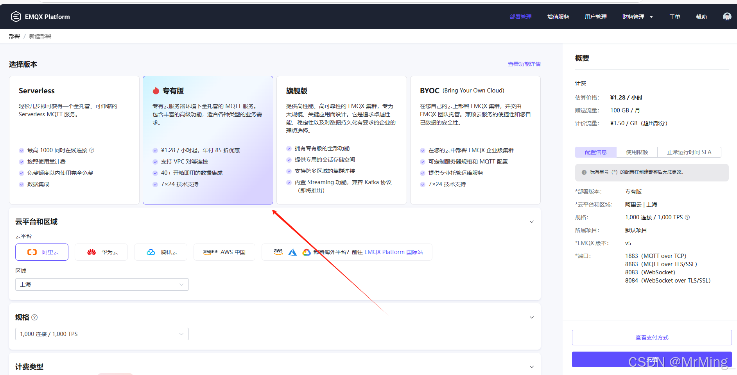Click the Google Cloud platform icon
The width and height of the screenshot is (737, 375).
(x=307, y=252)
